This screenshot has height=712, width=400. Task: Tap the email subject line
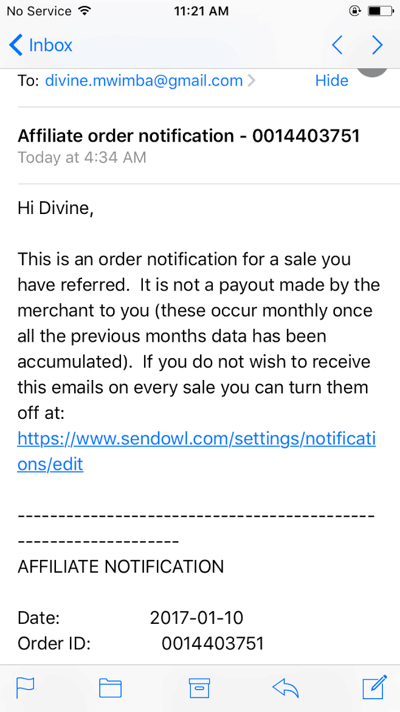[x=188, y=136]
